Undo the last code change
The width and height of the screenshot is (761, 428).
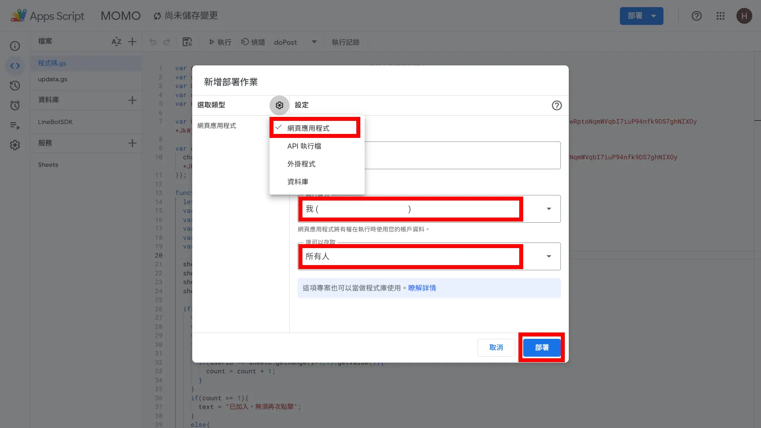click(x=153, y=42)
